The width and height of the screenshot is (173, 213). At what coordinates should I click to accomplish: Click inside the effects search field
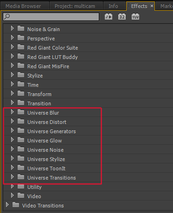click(x=51, y=17)
